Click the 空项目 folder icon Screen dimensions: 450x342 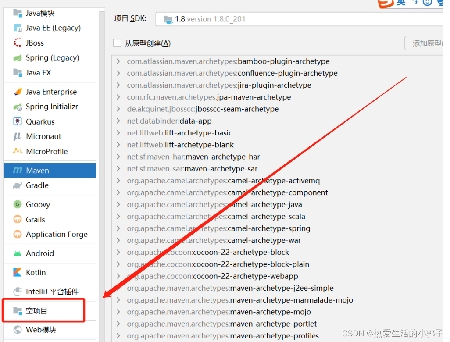tap(18, 311)
